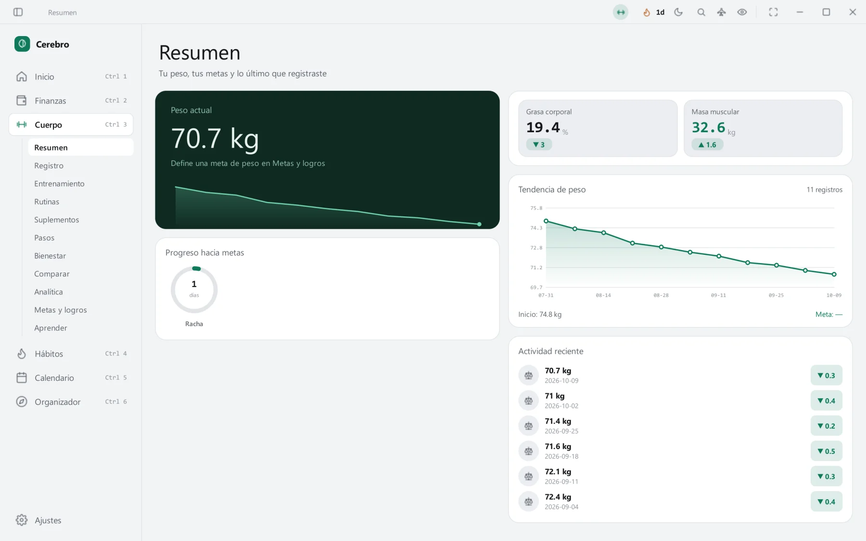Click the Peso actual 70.7 kg card
Image resolution: width=866 pixels, height=541 pixels.
(x=327, y=160)
